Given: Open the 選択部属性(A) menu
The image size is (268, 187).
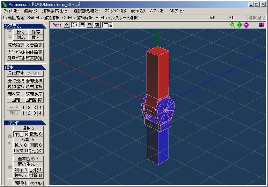Looking at the screenshot, I should 55,11.
